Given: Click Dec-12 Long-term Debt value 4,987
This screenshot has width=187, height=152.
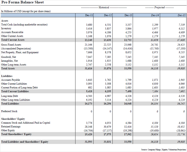Looking at the screenshot, I should (x=108, y=96).
